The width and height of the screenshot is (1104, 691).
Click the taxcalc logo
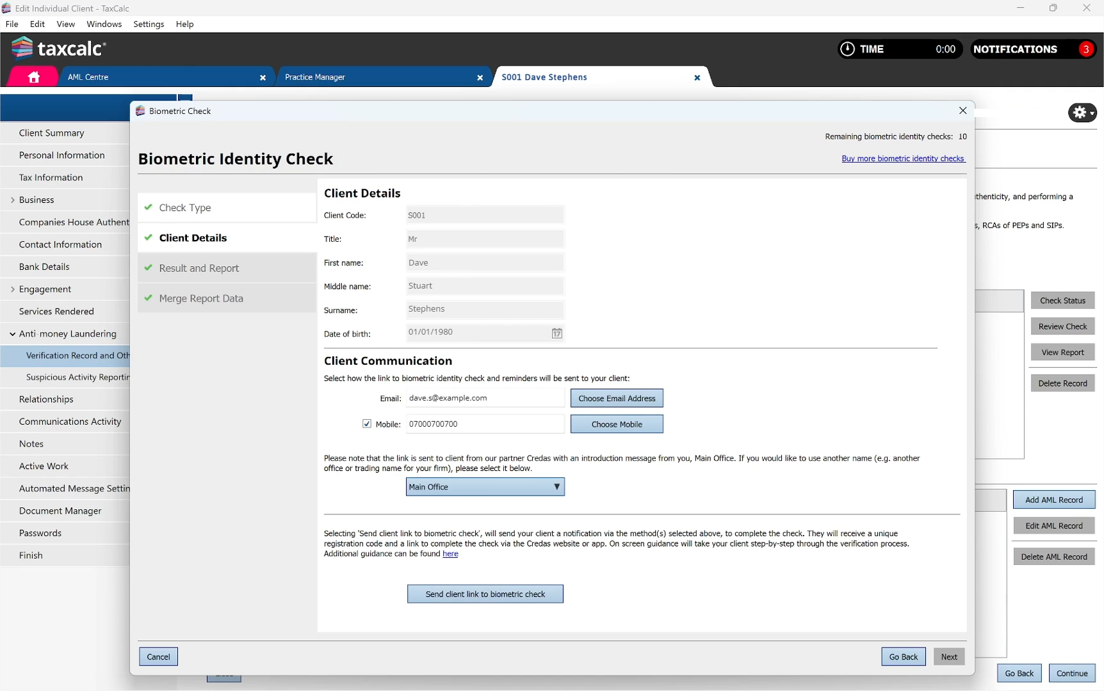(58, 48)
